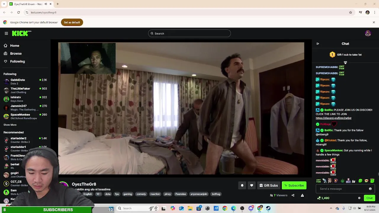Open the user profile avatar menu
Viewport: 379px width, 213px height.
pos(368,33)
